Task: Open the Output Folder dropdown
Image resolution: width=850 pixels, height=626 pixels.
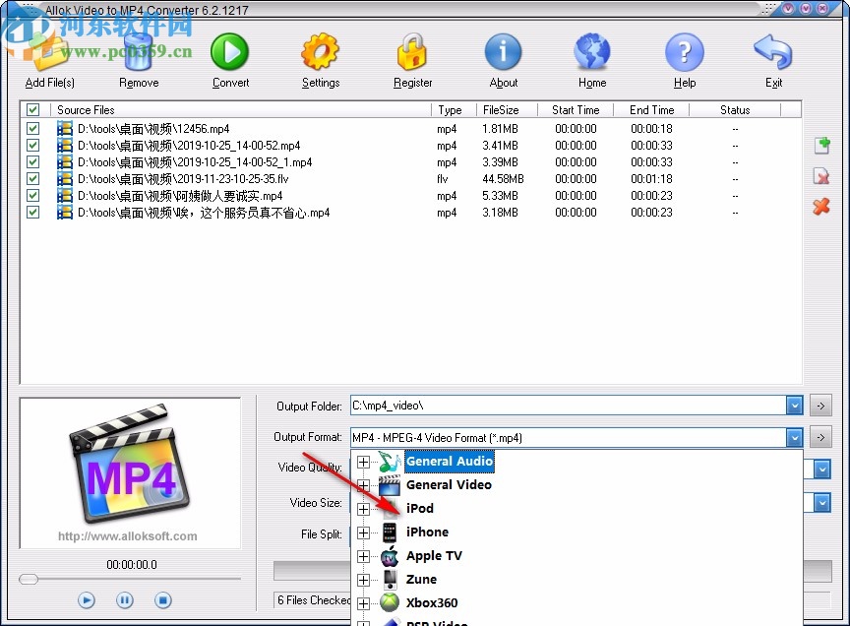Action: tap(794, 405)
